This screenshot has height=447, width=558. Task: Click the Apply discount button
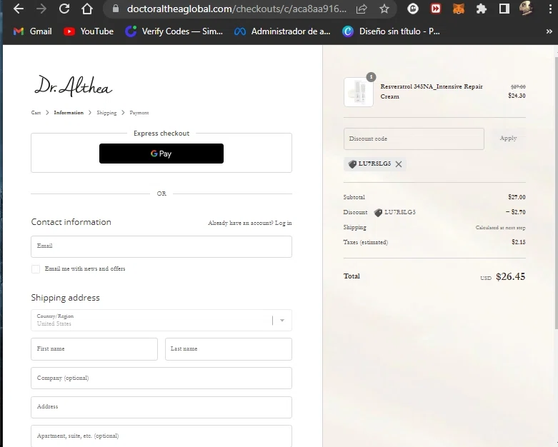click(508, 139)
